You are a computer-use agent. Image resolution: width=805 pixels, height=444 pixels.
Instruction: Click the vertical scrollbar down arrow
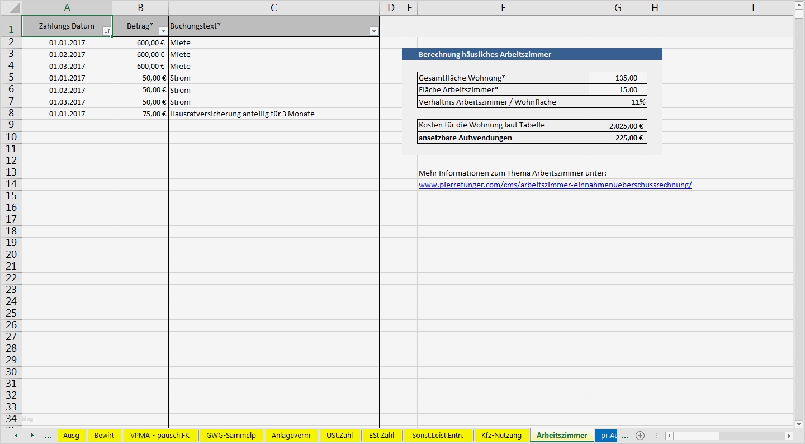[799, 425]
